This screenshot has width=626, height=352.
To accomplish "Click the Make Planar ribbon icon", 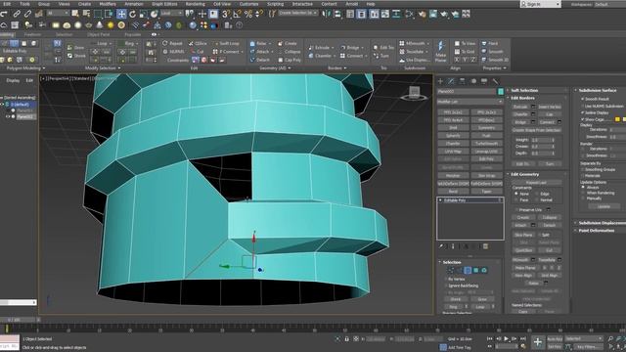I will pos(441,51).
